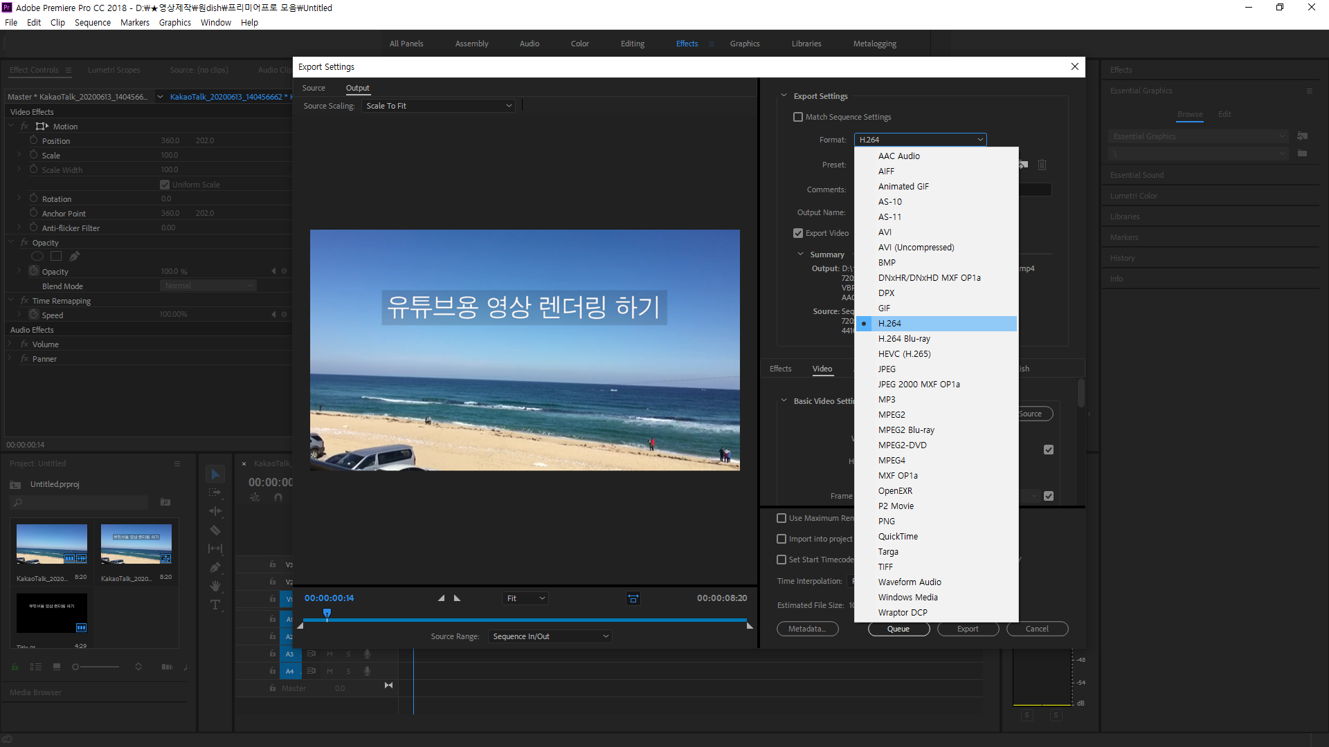Open the Source Scaling dropdown
The height and width of the screenshot is (747, 1329).
438,106
